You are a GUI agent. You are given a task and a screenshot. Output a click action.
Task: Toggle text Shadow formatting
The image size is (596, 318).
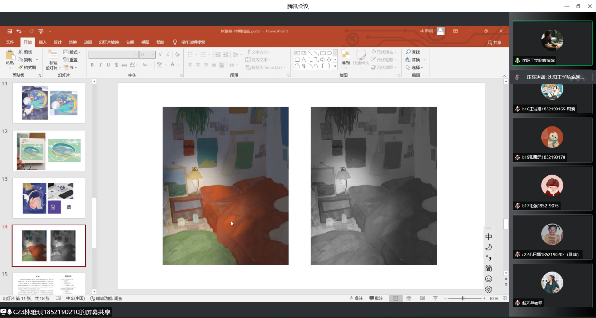tap(116, 65)
